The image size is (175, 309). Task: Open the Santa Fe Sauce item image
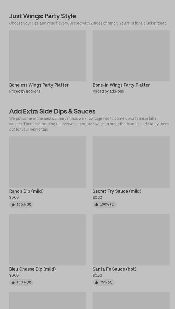click(x=131, y=240)
